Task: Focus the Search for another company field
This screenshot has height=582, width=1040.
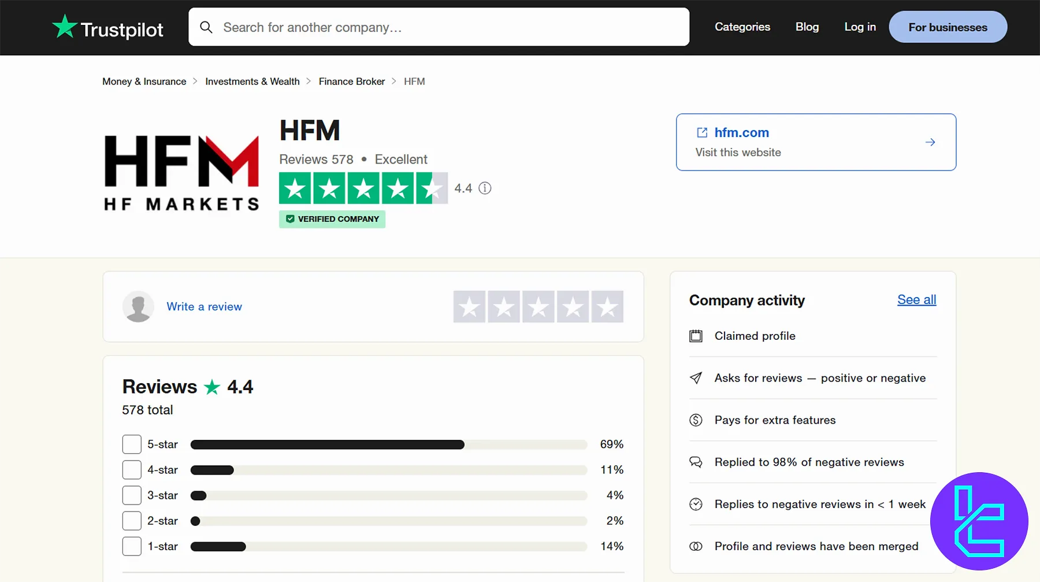Action: click(x=439, y=27)
